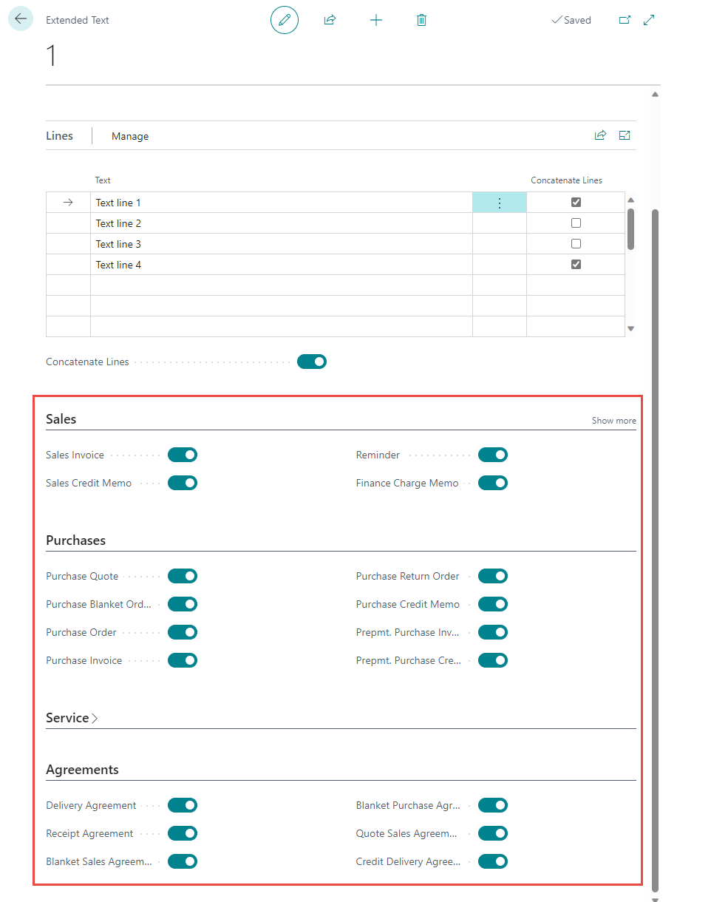Select the Lines tab label
Image resolution: width=711 pixels, height=902 pixels.
(x=59, y=136)
